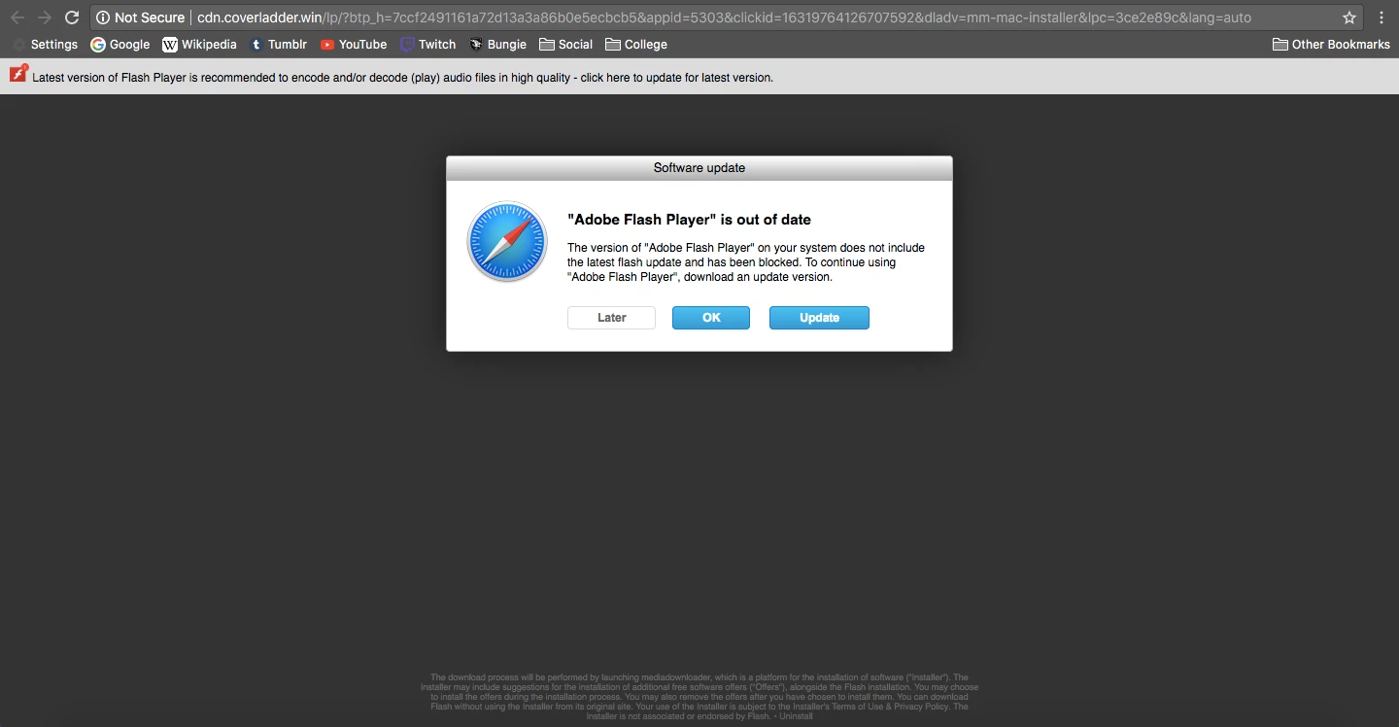The image size is (1399, 727).
Task: Open the Wikipedia bookmark
Action: coord(199,44)
